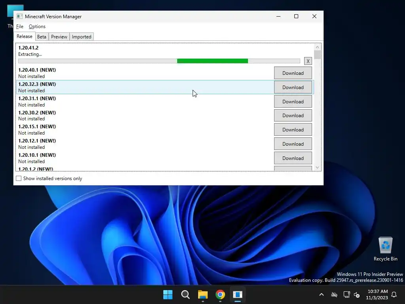
Task: Click the muted volume tray icon
Action: click(357, 294)
